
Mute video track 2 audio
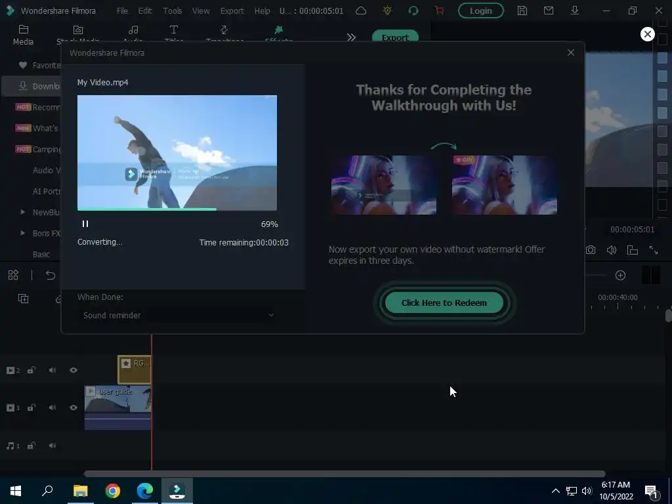(x=52, y=370)
